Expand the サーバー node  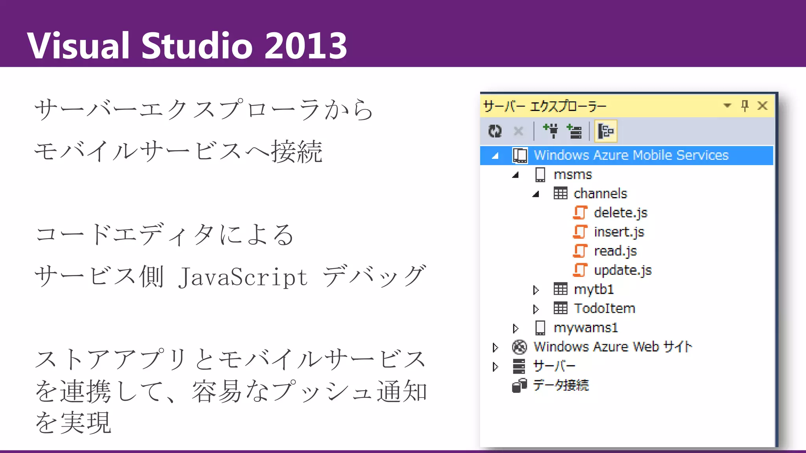[x=495, y=366]
